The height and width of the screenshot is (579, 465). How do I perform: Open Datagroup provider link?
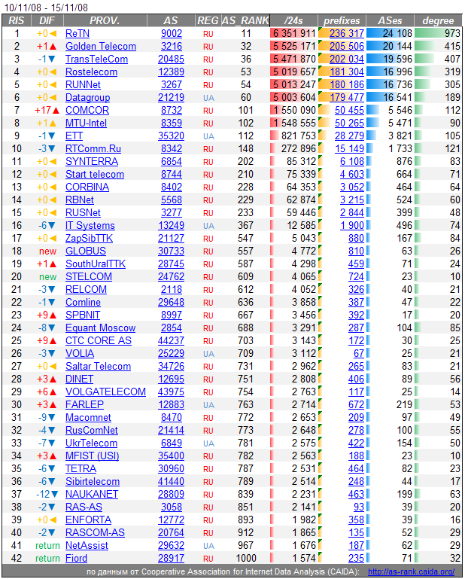pos(88,98)
